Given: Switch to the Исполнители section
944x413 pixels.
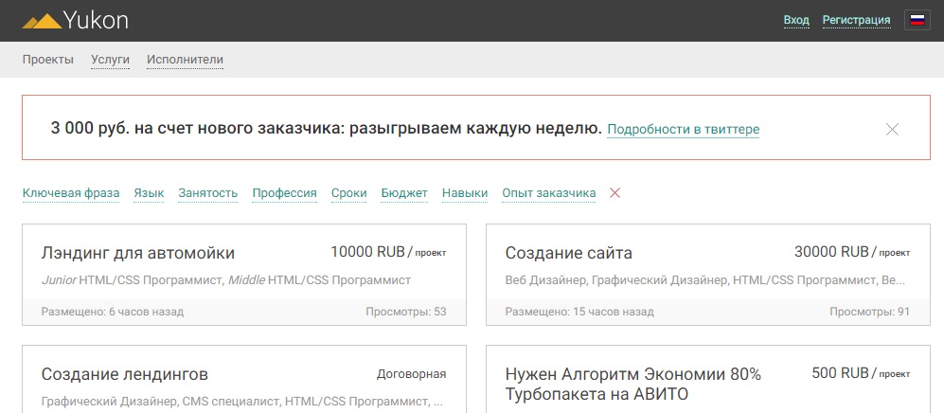Looking at the screenshot, I should click(185, 60).
